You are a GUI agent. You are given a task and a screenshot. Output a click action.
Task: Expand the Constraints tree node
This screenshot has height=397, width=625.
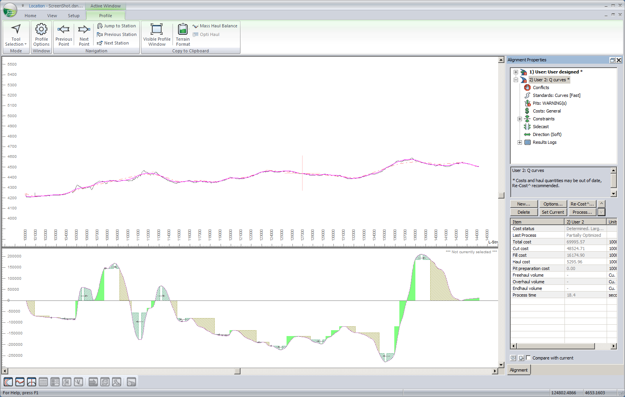pyautogui.click(x=520, y=119)
